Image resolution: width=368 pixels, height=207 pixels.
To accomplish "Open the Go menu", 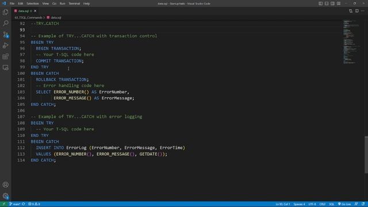I will pos(54,3).
